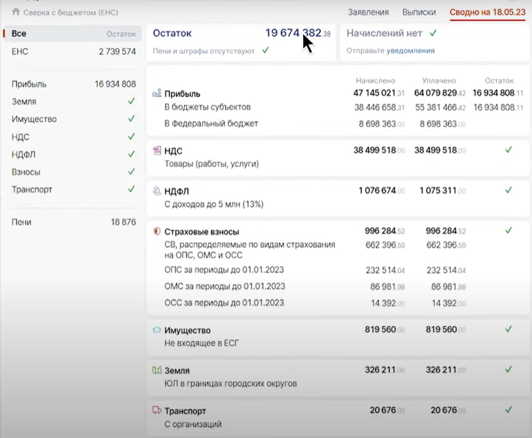Click the checkmark in the НДФЛ card
Viewport: 532px width, 438px height.
(x=508, y=190)
